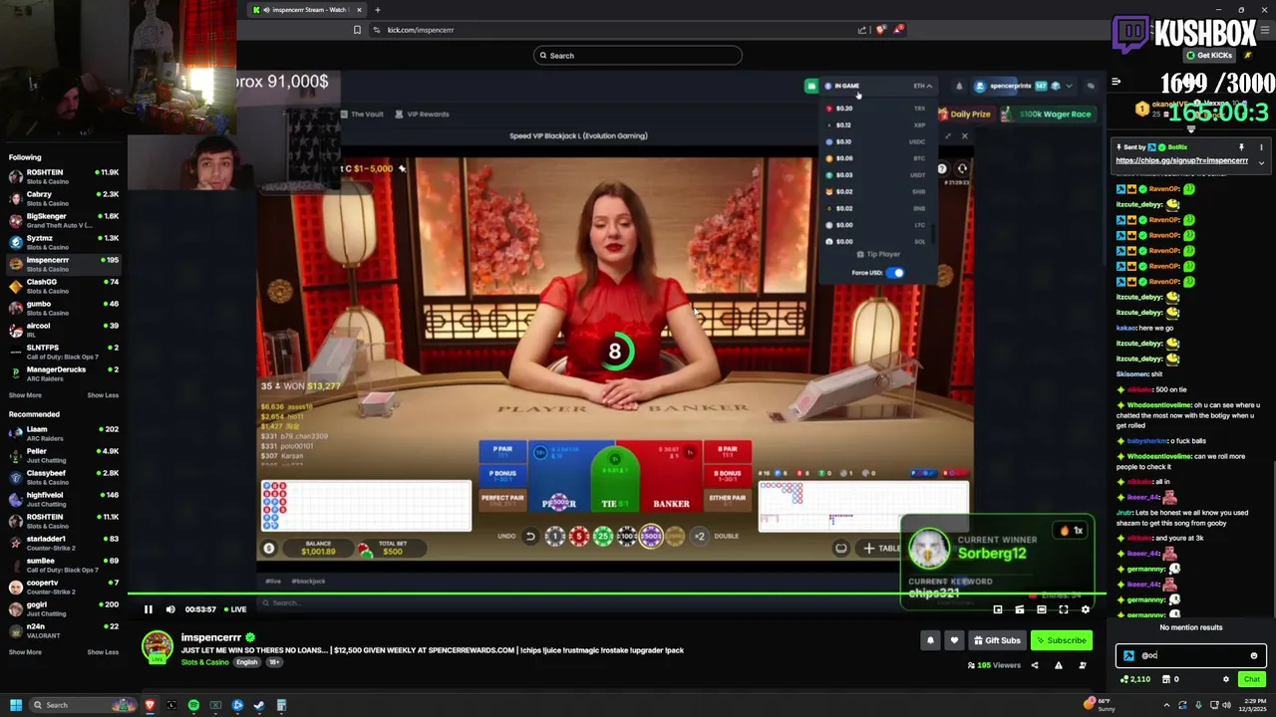Show Less recommended channels
The height and width of the screenshot is (717, 1276).
103,652
